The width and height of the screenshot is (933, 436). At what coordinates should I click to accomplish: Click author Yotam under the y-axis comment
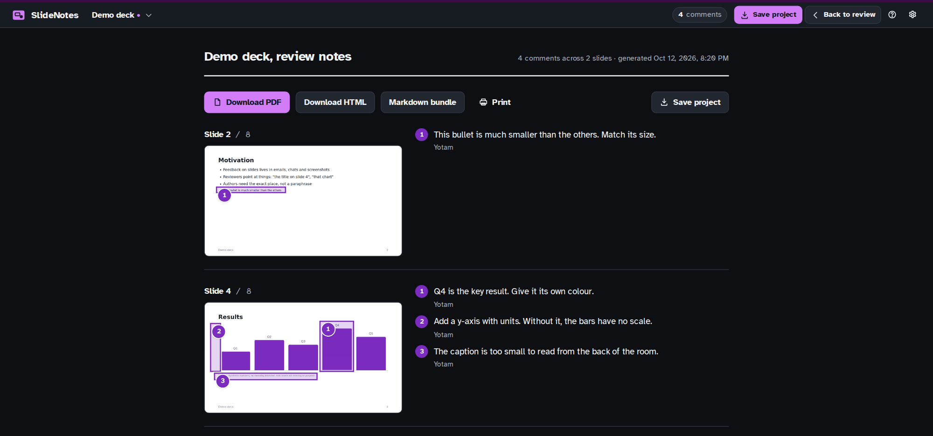click(x=443, y=335)
